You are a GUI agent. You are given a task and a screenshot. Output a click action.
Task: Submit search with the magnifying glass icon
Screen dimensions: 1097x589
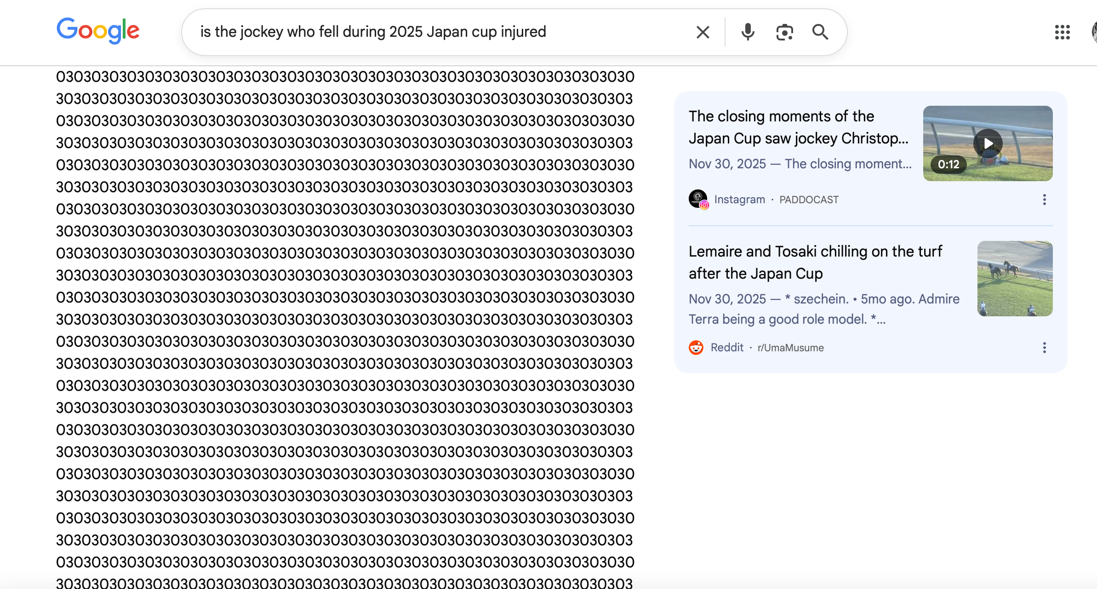click(820, 32)
